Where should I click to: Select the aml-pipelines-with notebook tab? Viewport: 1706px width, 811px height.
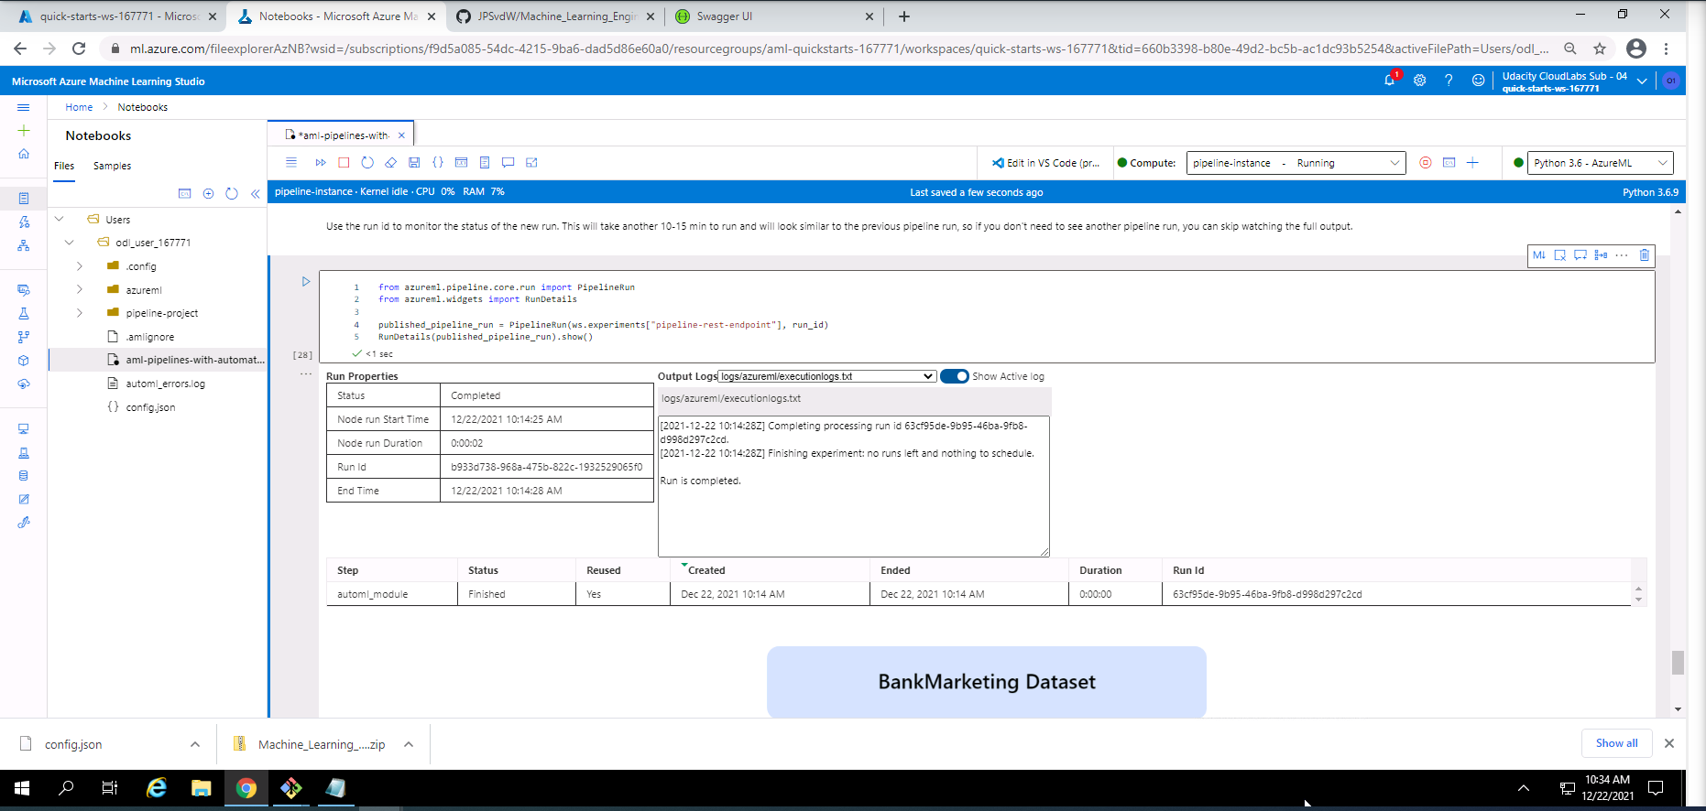tap(341, 135)
